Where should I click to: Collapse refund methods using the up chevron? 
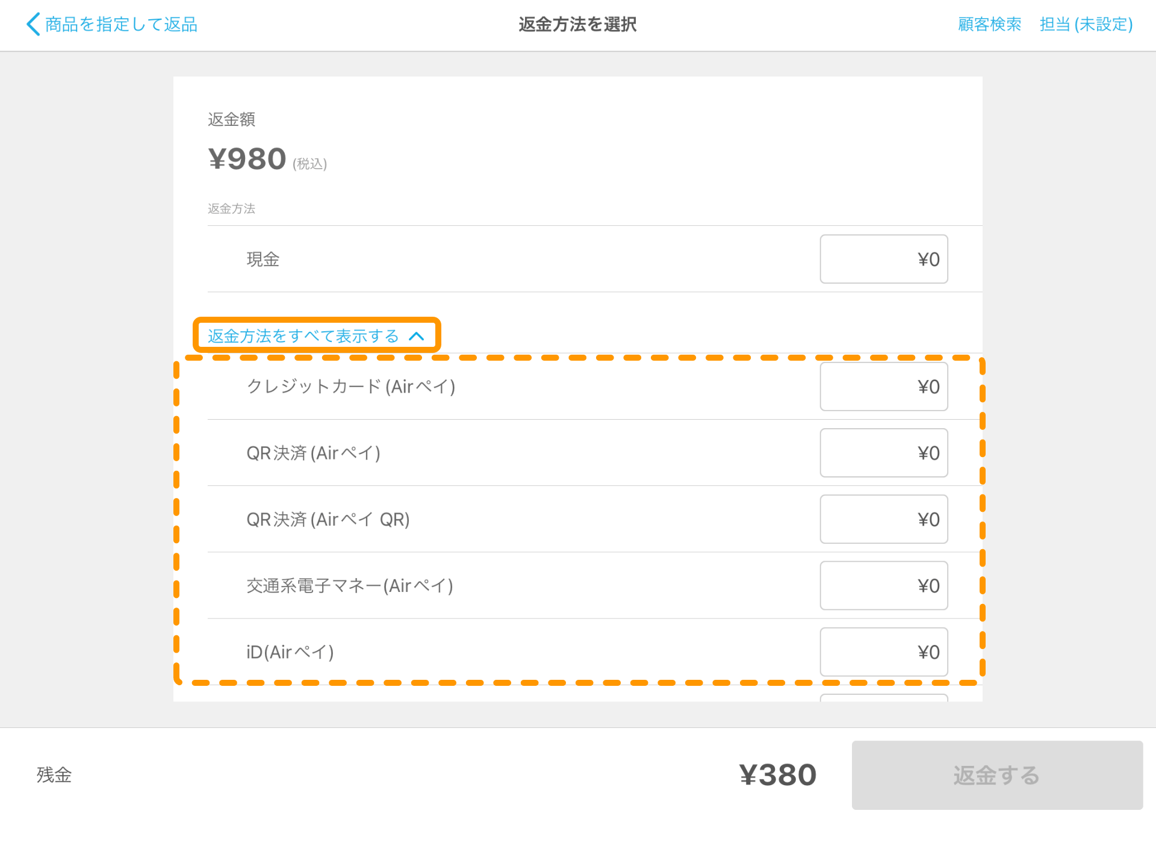(x=417, y=337)
